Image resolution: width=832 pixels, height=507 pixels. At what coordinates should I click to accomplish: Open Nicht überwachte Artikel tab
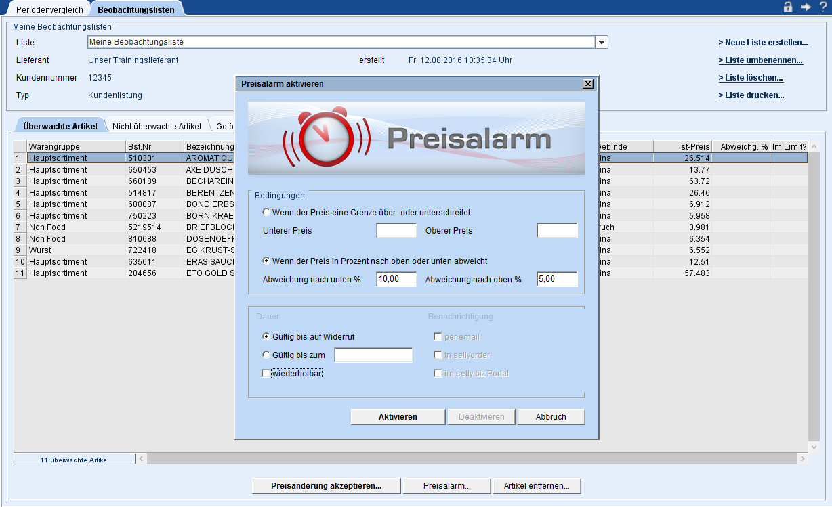click(157, 127)
